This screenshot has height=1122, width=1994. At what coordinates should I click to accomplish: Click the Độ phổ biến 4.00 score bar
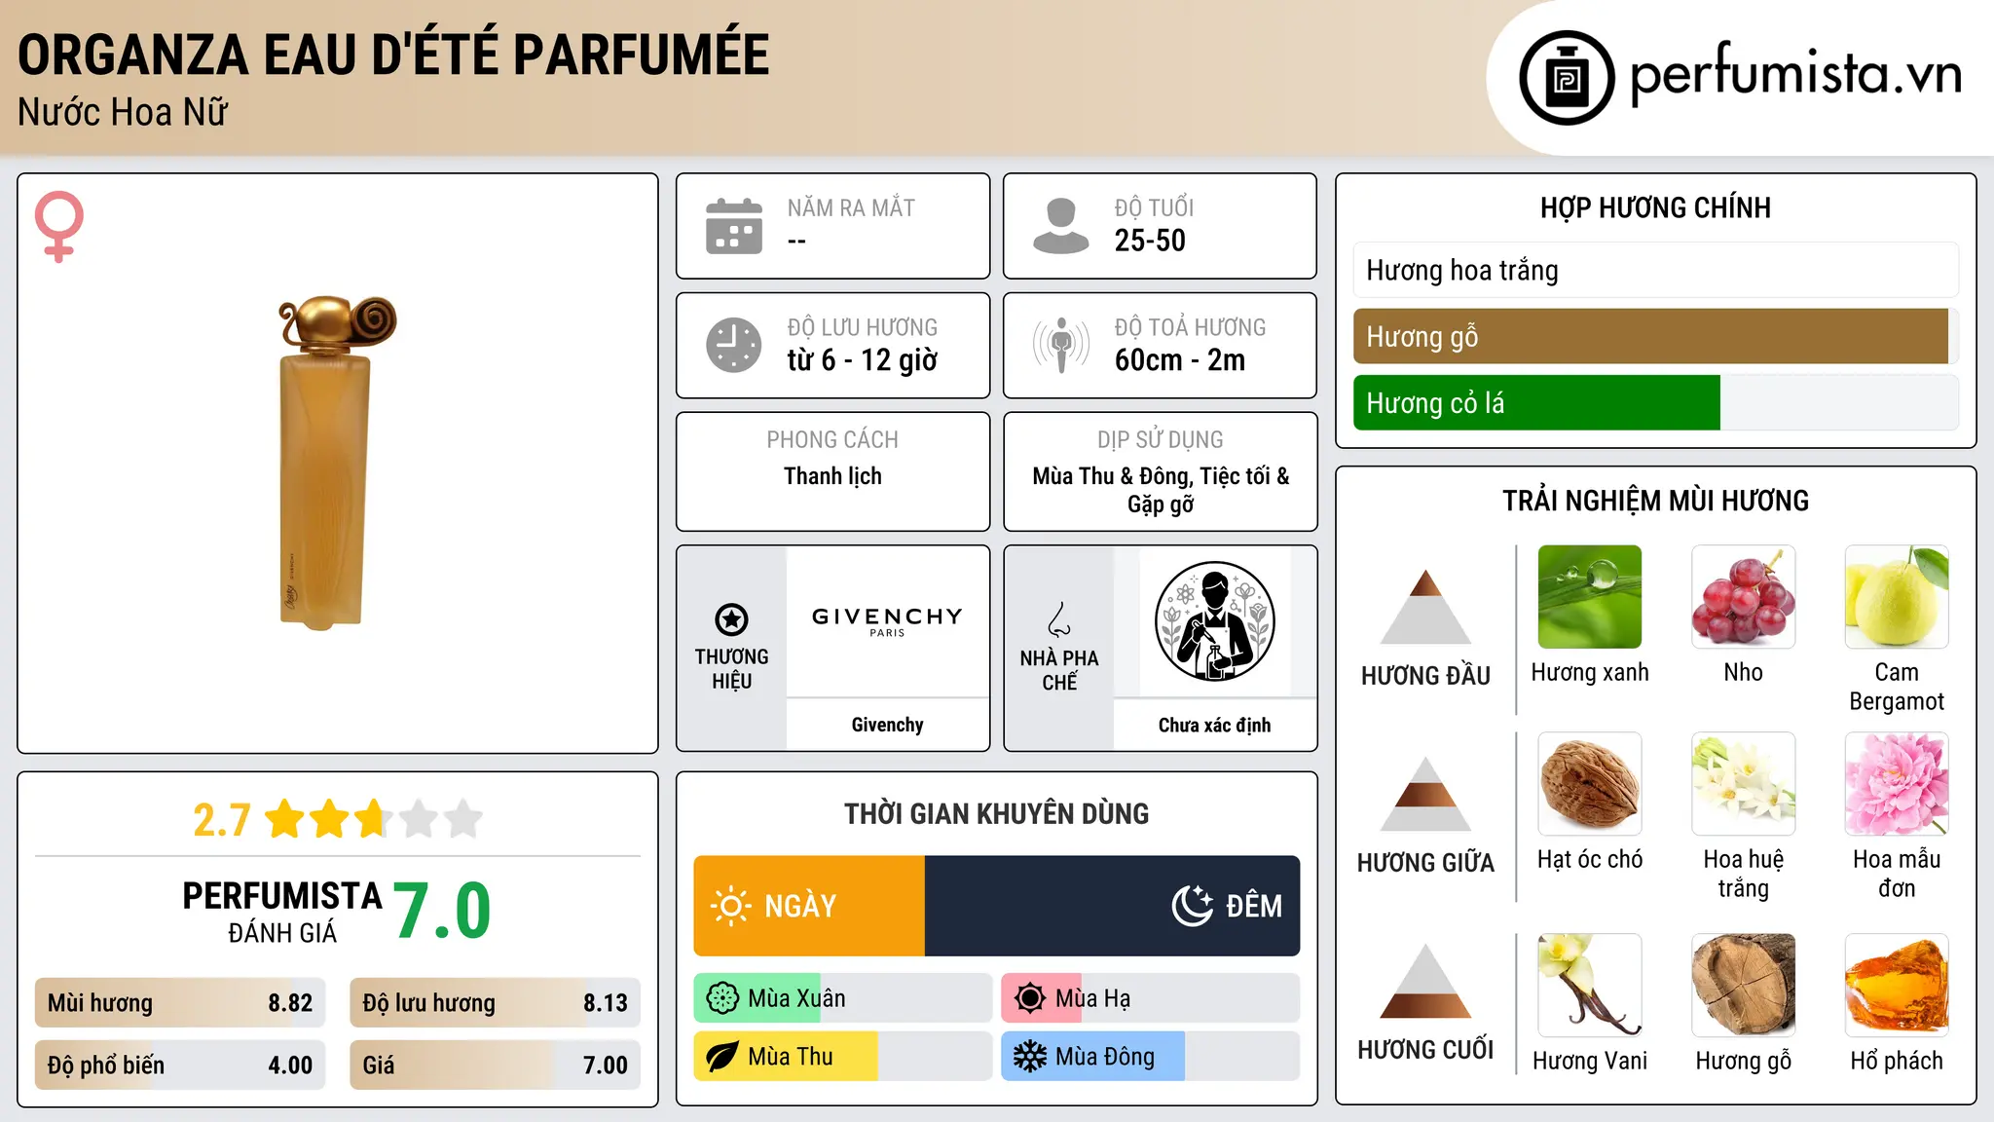pyautogui.click(x=180, y=1065)
